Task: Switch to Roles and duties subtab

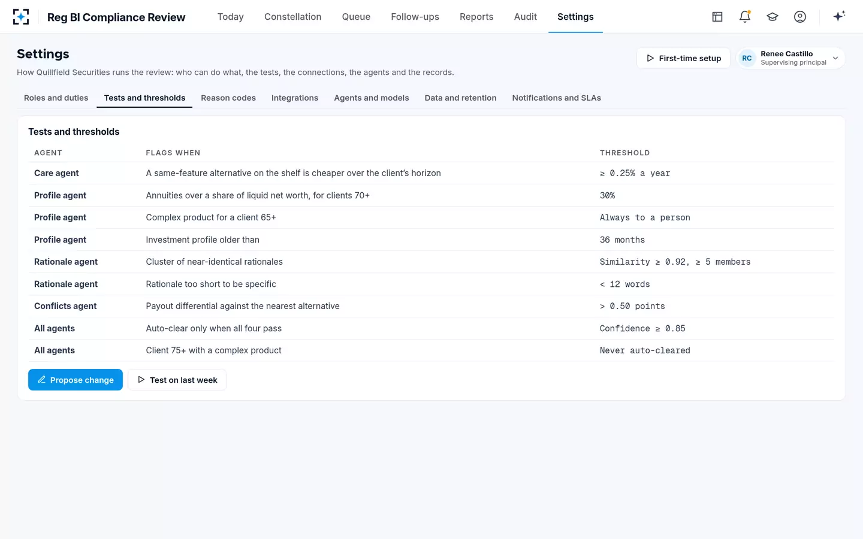Action: 56,98
